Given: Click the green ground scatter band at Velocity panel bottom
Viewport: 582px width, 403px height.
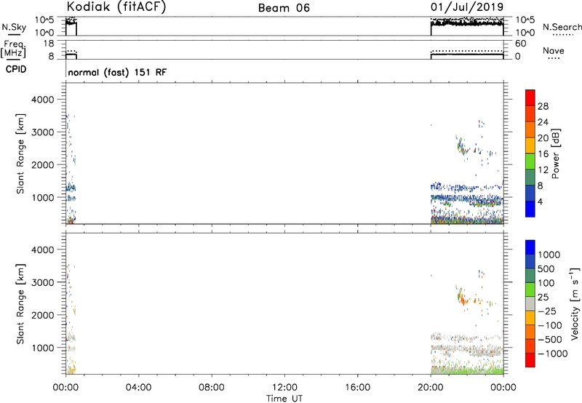Looking at the screenshot, I should tap(467, 370).
